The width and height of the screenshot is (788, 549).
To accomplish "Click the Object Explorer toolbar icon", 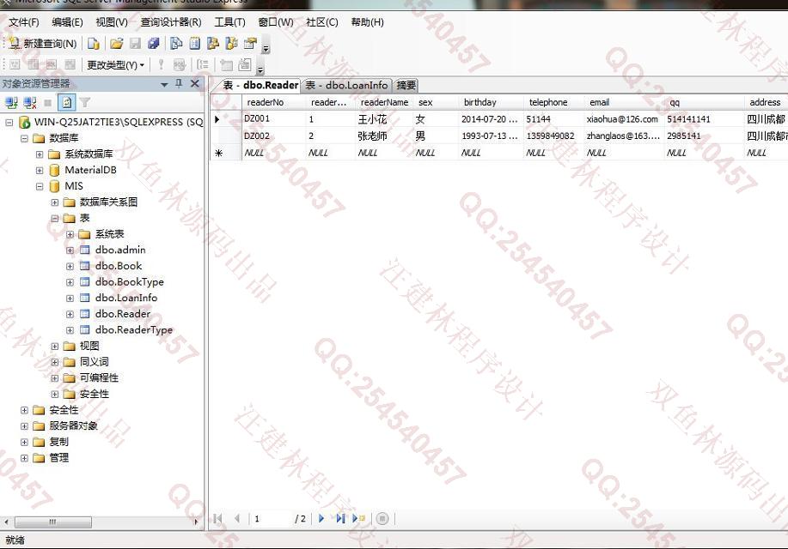I will [213, 44].
